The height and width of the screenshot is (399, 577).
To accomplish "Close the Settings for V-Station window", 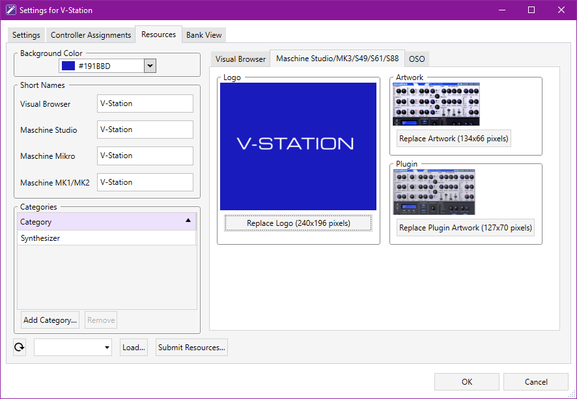I will 561,10.
